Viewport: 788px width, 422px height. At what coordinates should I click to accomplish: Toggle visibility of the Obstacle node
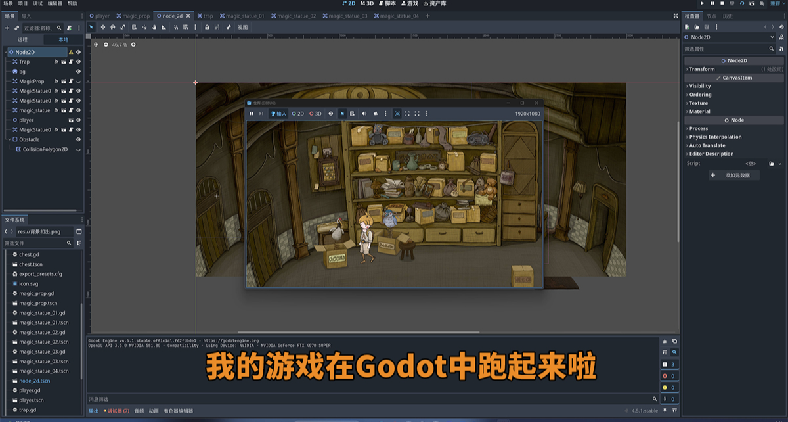click(x=77, y=139)
